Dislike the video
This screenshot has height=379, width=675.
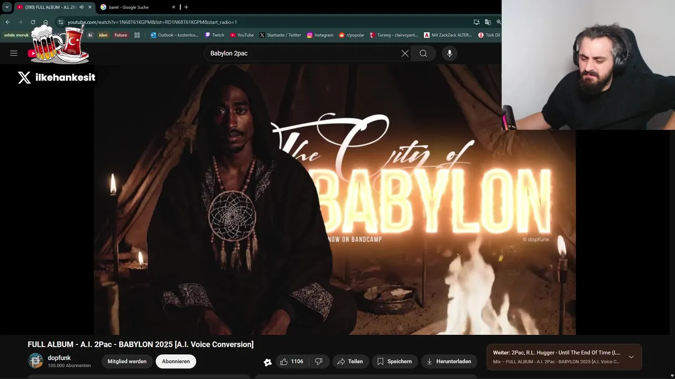[x=319, y=362]
